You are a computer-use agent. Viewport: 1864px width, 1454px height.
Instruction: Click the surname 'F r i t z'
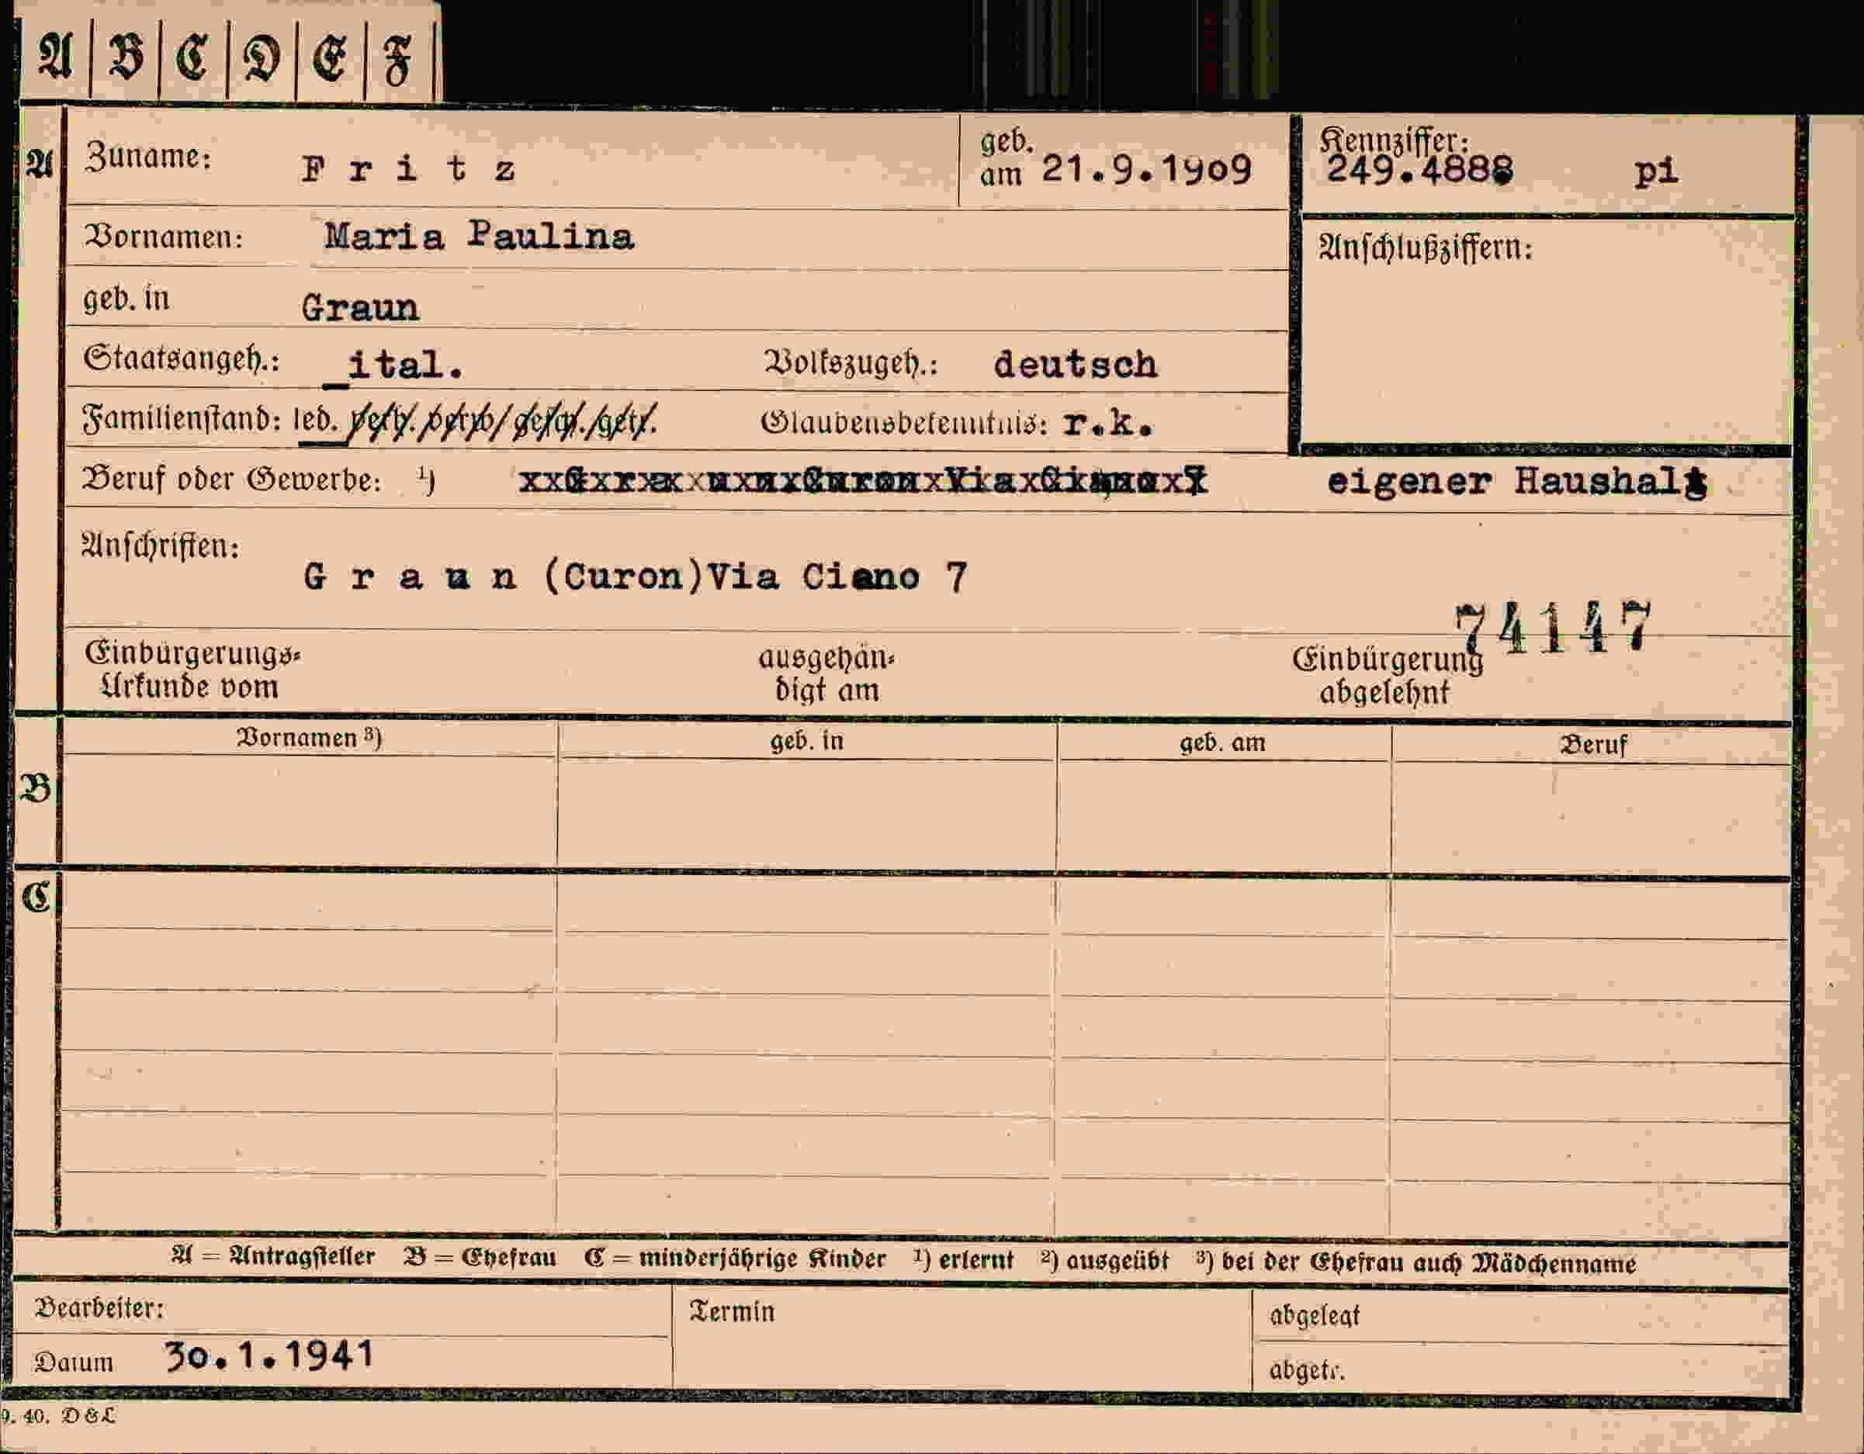[x=408, y=169]
